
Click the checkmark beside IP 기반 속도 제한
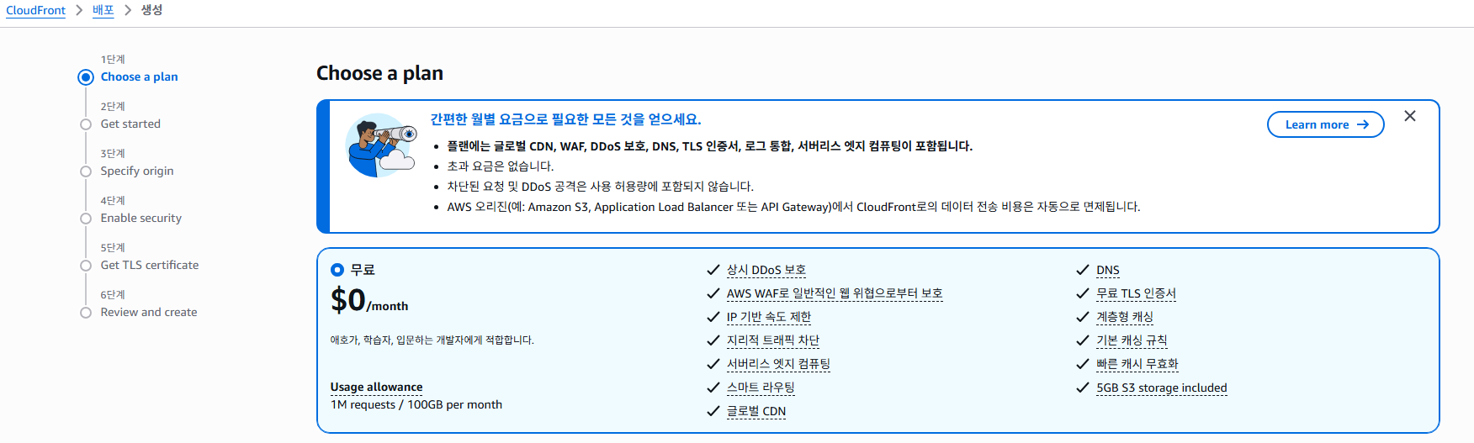click(713, 317)
